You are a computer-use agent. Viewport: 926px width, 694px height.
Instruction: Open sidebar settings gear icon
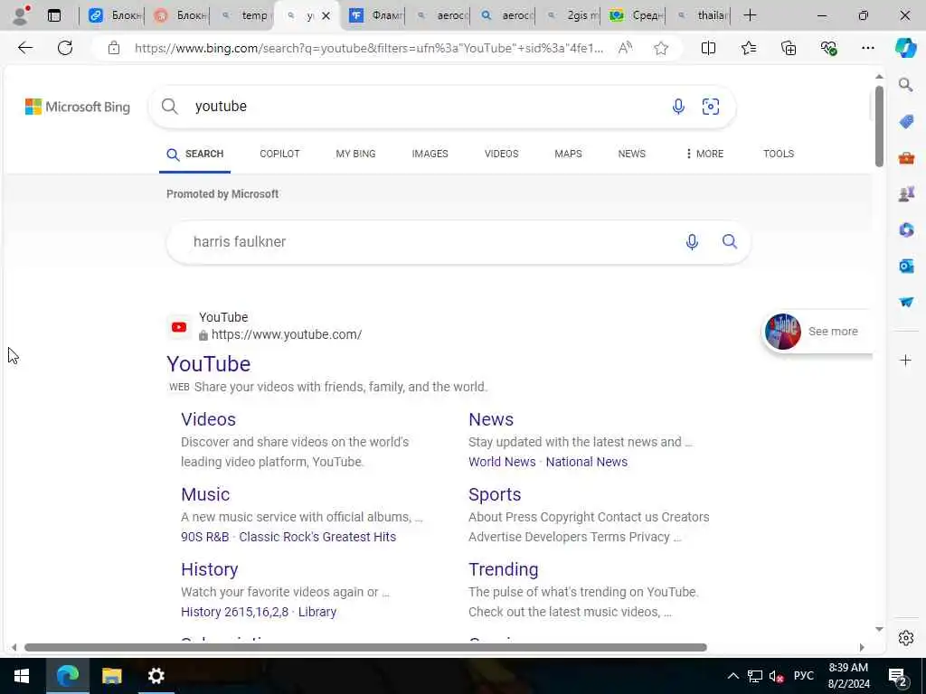906,638
